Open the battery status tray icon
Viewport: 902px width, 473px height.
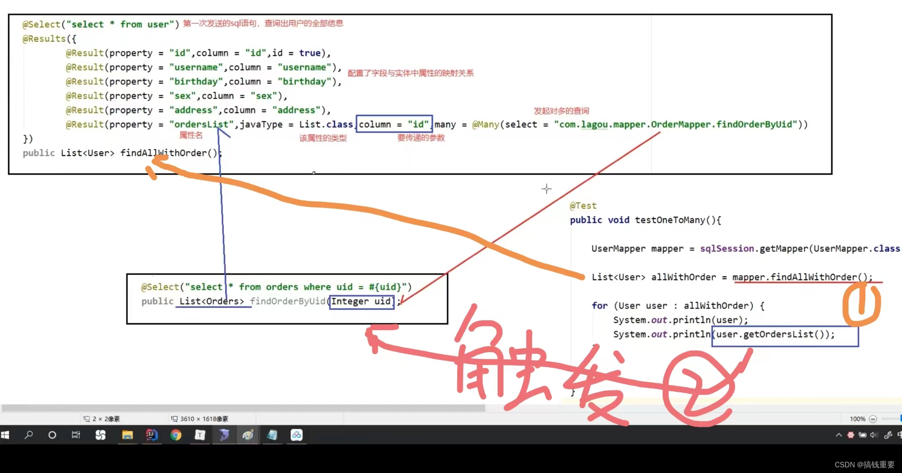click(x=863, y=435)
